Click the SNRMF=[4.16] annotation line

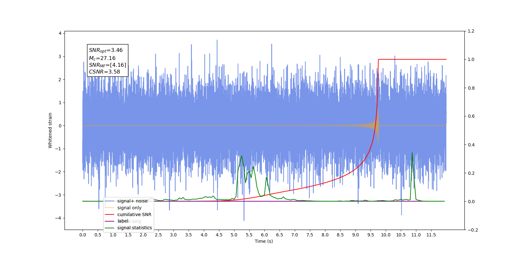point(108,65)
